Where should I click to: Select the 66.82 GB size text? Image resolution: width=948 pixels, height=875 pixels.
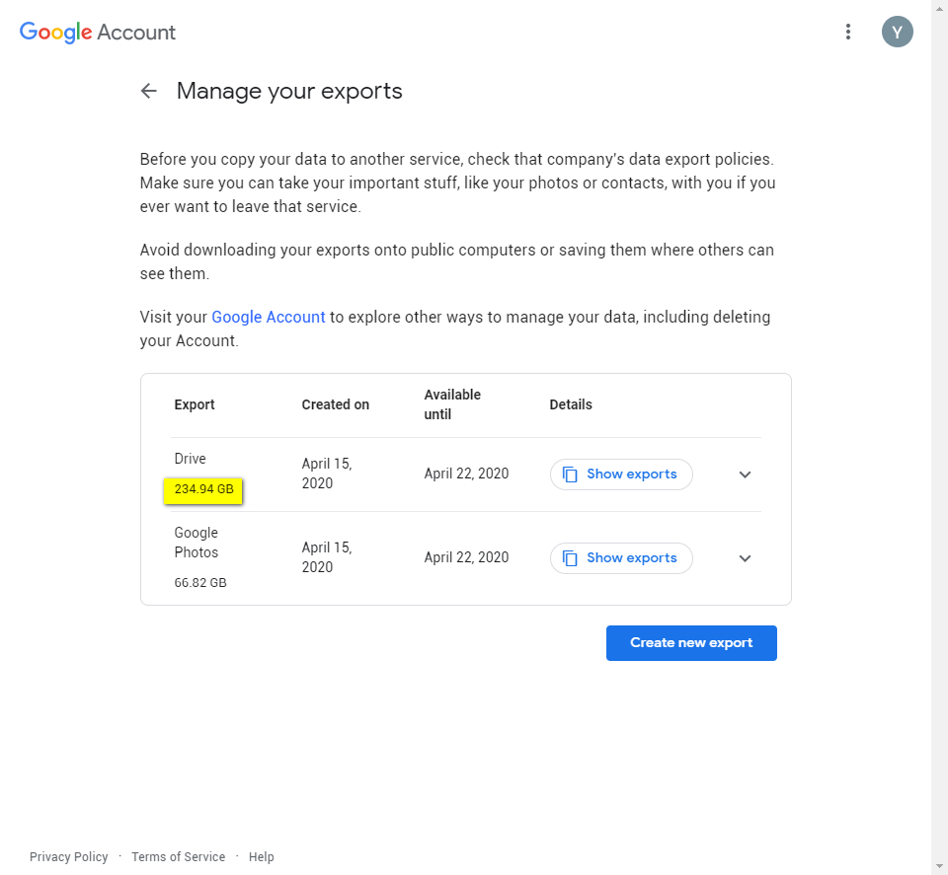tap(200, 583)
